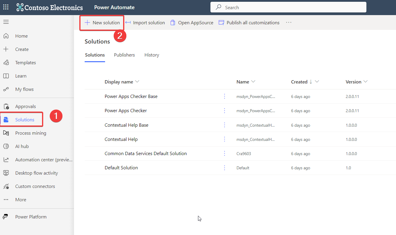Image resolution: width=396 pixels, height=235 pixels.
Task: Click the Custom connectors icon
Action: [6, 186]
